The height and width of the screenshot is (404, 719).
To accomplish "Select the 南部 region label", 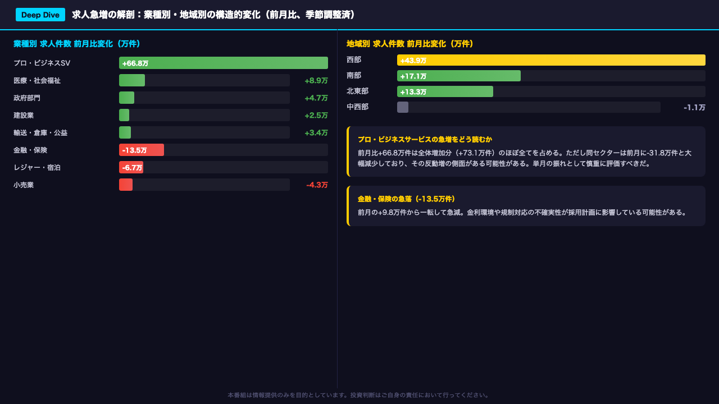I will tap(354, 75).
